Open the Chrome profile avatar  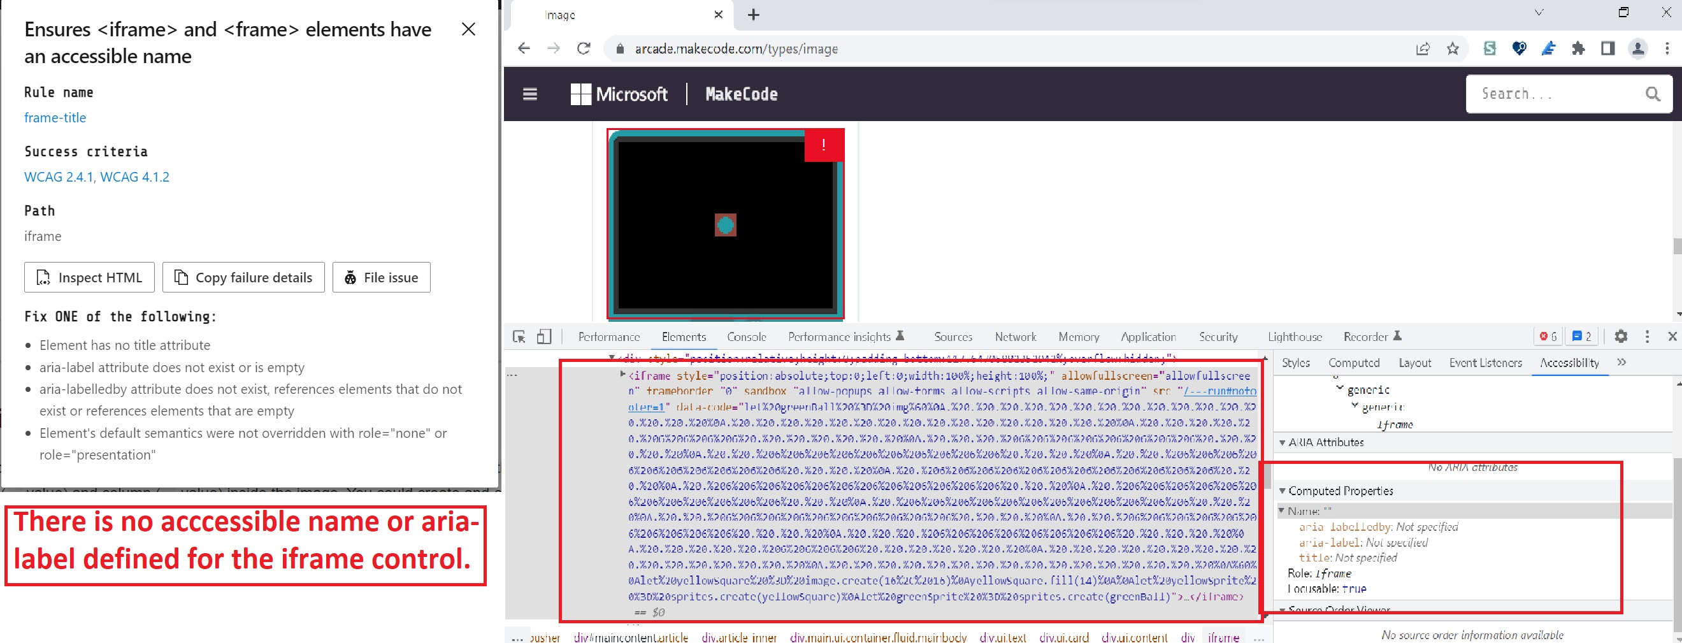click(x=1637, y=48)
